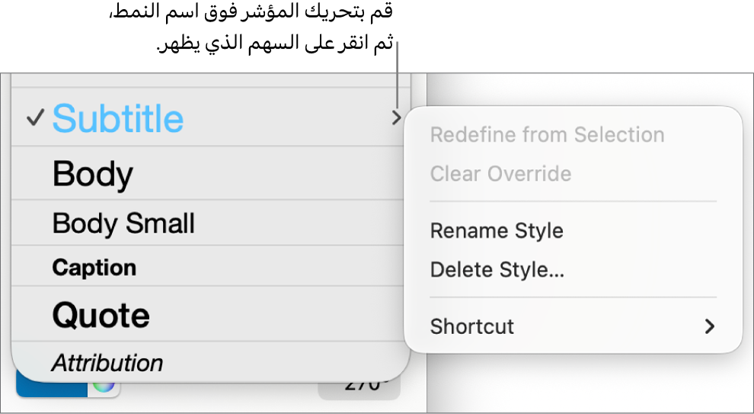Click Rename Style
Screen dimensions: 754x414
coord(497,230)
